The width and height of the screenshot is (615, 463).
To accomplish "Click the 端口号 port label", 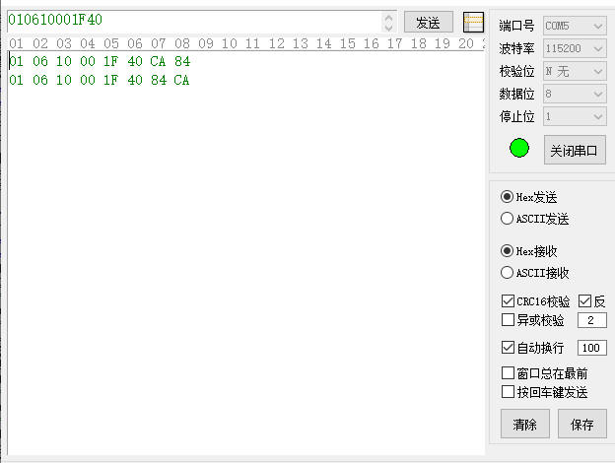I will (x=516, y=26).
